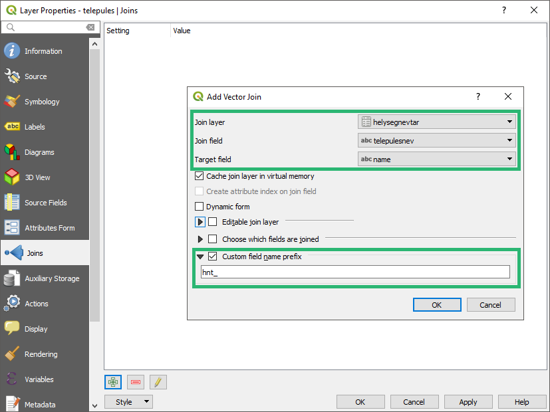Click the Layer Properties help question mark
The image size is (550, 412).
coord(504,10)
